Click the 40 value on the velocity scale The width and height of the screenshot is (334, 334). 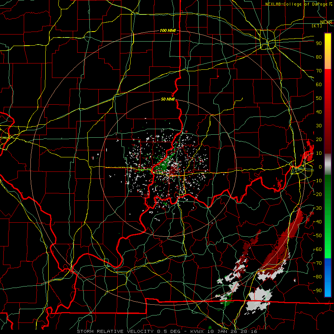click(319, 112)
